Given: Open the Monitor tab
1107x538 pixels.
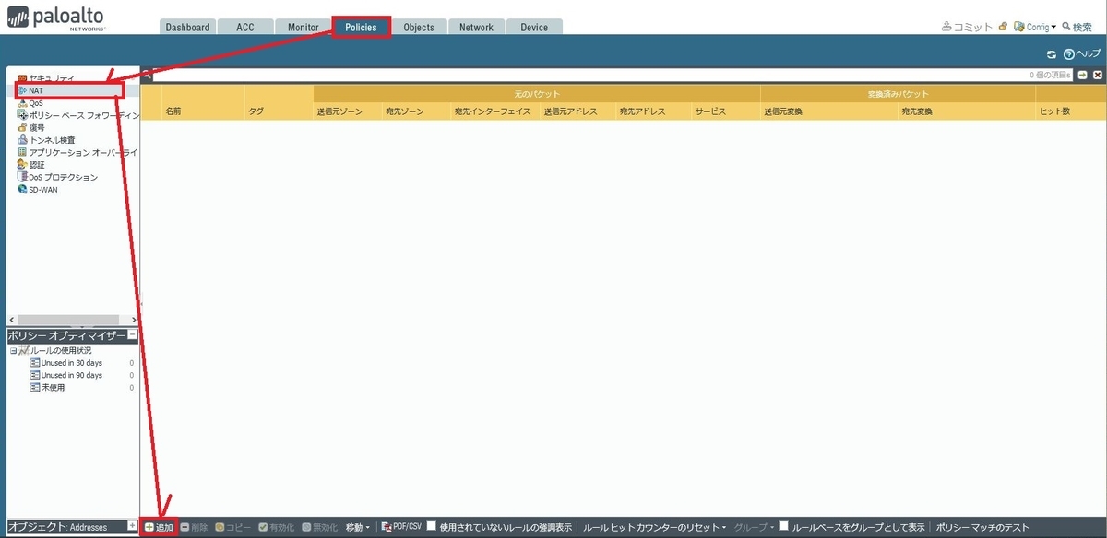Looking at the screenshot, I should [303, 27].
